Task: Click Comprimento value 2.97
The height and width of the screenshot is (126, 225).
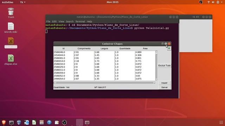Action: pyautogui.click(x=77, y=55)
